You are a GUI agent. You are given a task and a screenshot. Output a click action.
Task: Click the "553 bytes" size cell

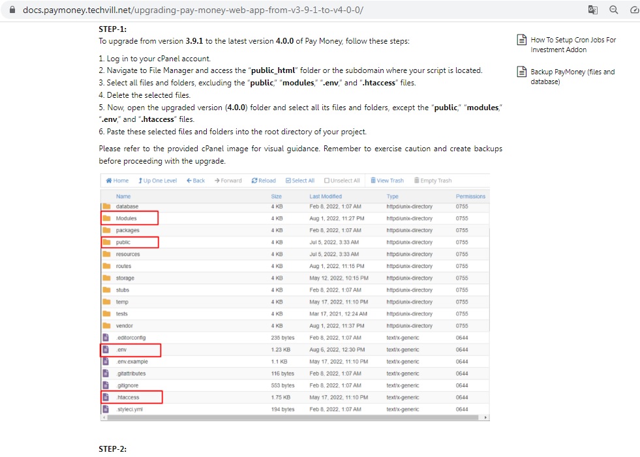click(282, 385)
